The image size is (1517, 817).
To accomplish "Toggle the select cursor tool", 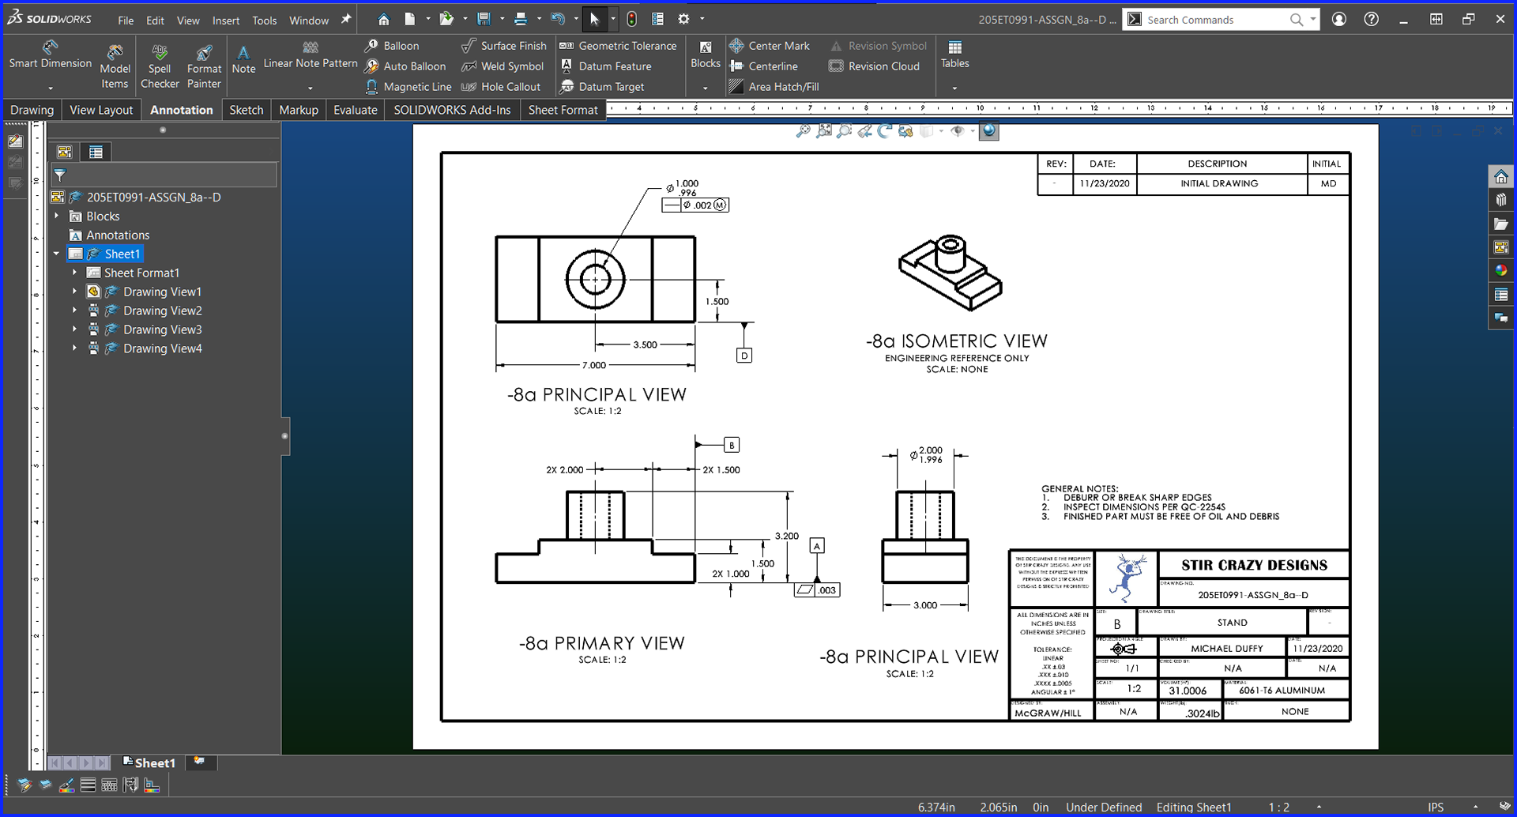I will (595, 19).
